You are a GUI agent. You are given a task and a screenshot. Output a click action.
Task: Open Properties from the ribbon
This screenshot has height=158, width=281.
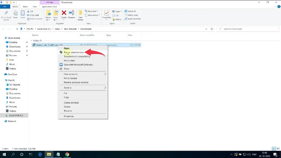106,14
